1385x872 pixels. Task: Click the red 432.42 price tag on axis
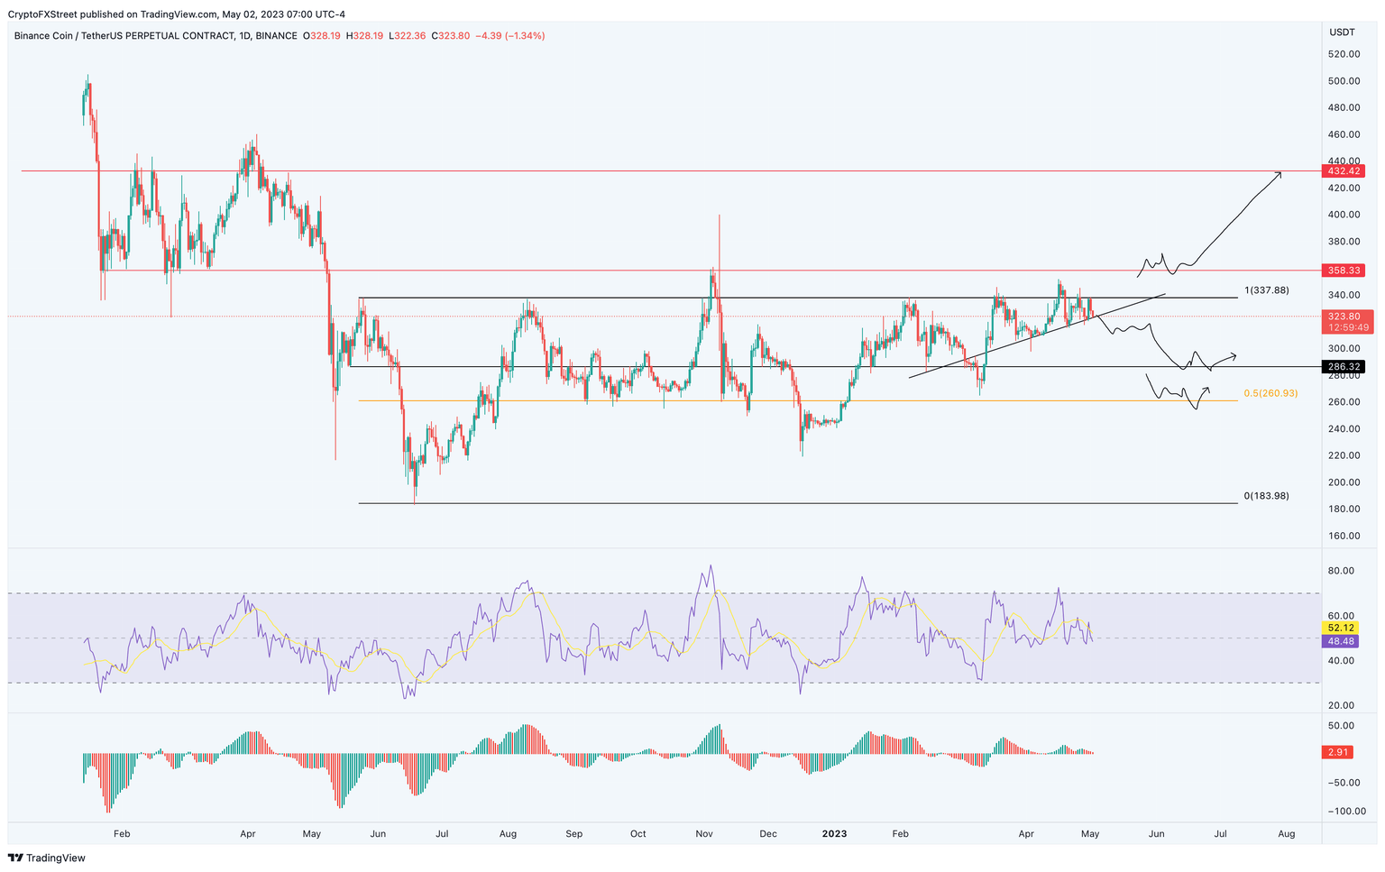tap(1343, 170)
